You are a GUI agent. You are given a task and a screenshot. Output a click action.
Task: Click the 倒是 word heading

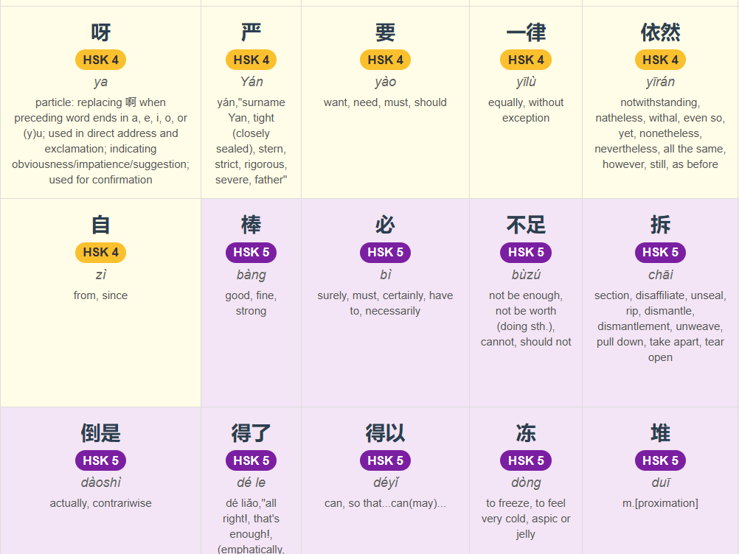click(100, 432)
